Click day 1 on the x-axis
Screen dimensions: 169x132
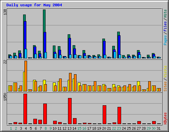pyautogui.click(x=11, y=128)
